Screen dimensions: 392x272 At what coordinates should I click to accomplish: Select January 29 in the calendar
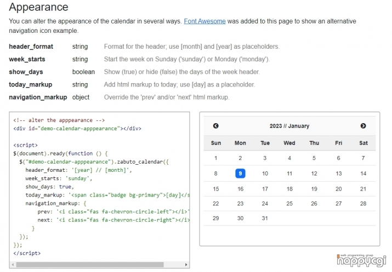[216, 218]
